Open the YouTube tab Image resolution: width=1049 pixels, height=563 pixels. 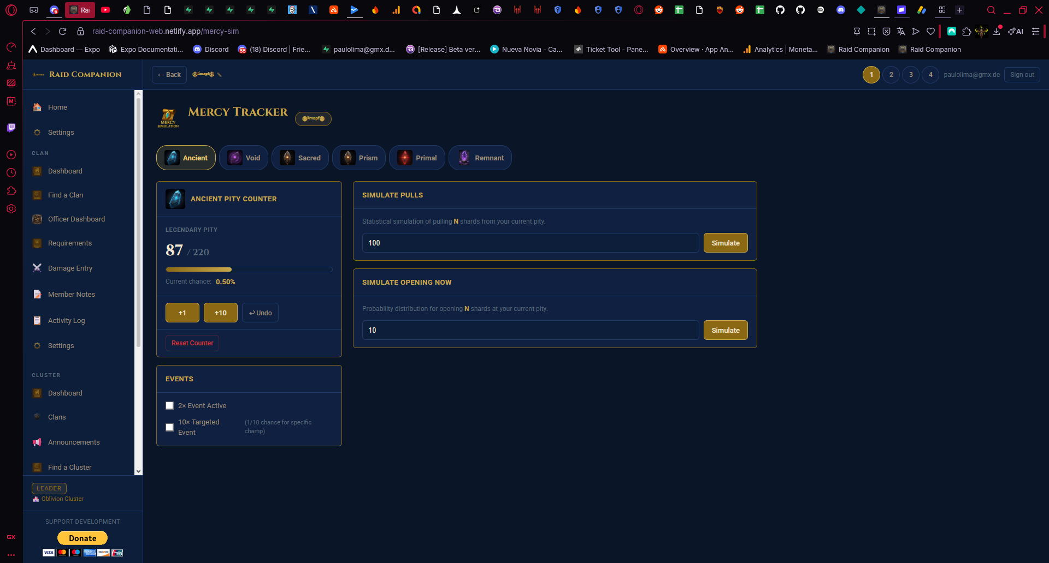pyautogui.click(x=105, y=10)
